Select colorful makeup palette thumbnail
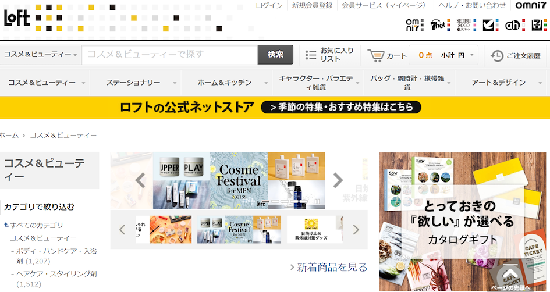Image resolution: width=550 pixels, height=292 pixels. pyautogui.click(x=171, y=230)
